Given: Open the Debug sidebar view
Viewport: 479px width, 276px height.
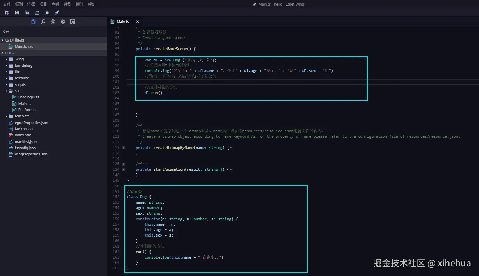Looking at the screenshot, I should 53,22.
